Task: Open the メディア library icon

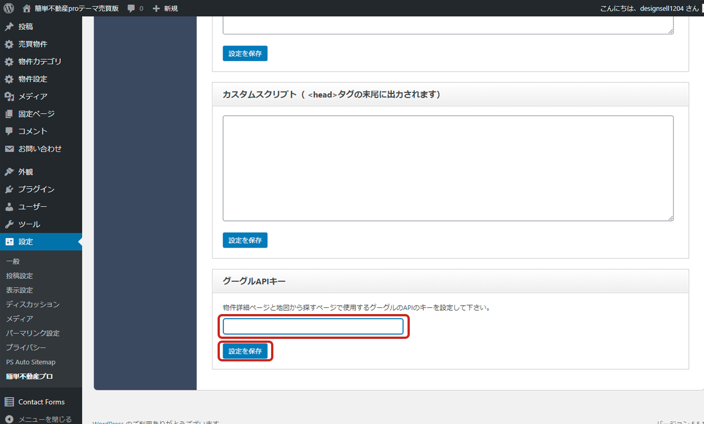Action: 9,96
